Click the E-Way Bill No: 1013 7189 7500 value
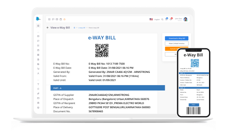The image size is (227, 140). point(107,64)
